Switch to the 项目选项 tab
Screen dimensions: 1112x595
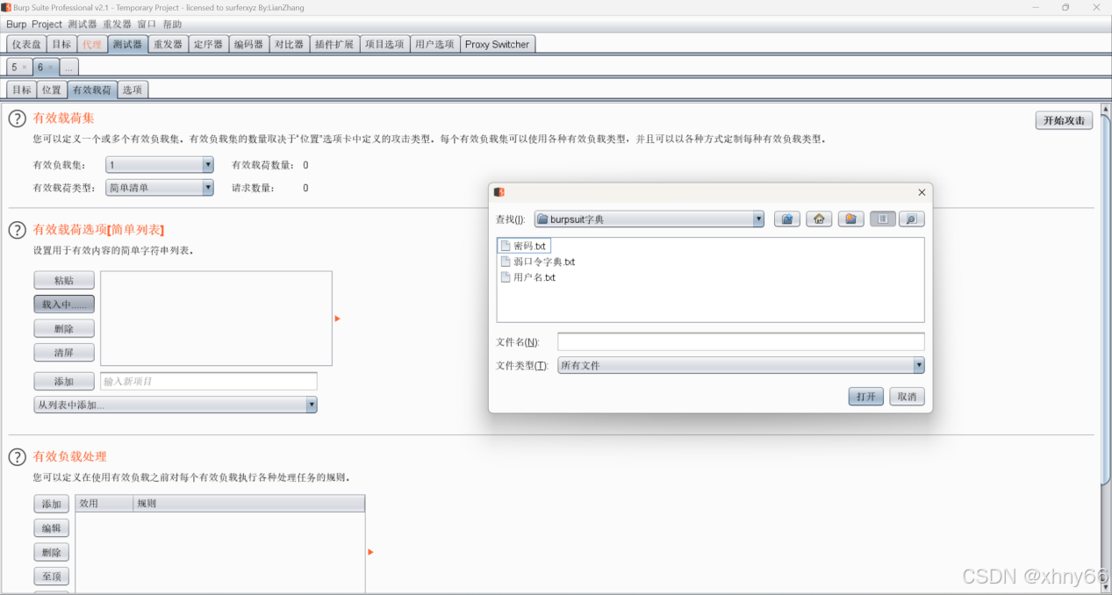(x=384, y=45)
